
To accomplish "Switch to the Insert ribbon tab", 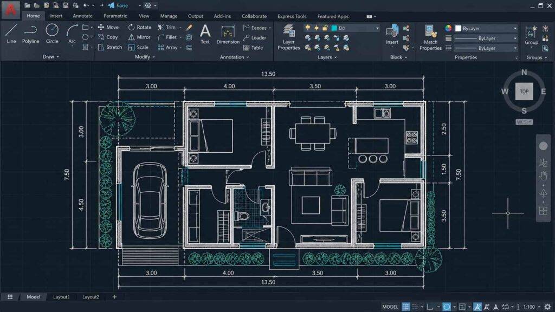I will tap(56, 16).
